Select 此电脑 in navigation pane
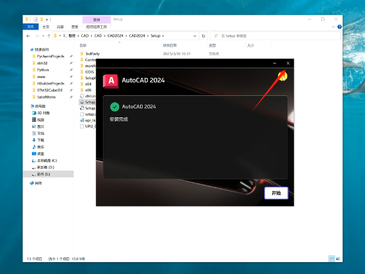Viewport: 365px width, 274px height. 40,106
